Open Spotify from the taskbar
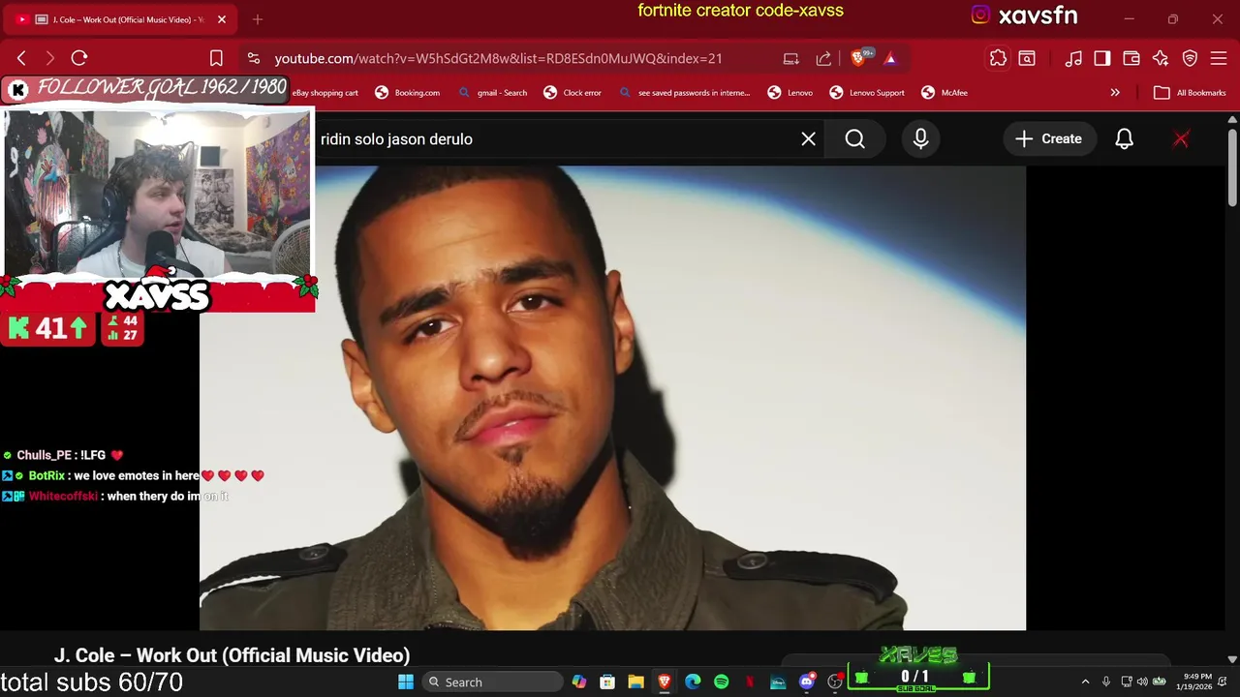Viewport: 1240px width, 697px height. click(x=722, y=682)
